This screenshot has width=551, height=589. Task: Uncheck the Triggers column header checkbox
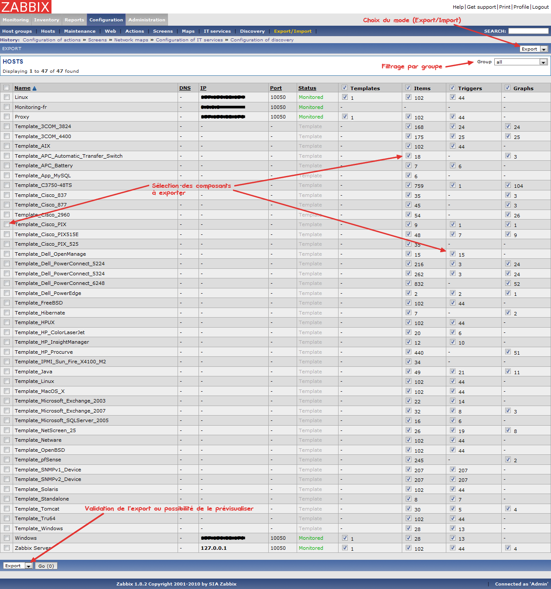click(x=452, y=88)
